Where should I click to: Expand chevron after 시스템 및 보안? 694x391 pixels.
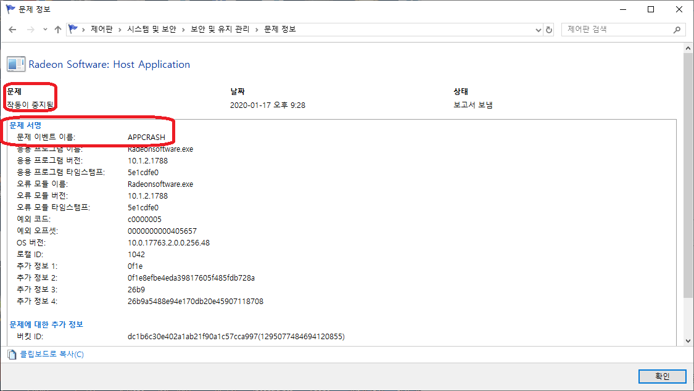tap(183, 30)
